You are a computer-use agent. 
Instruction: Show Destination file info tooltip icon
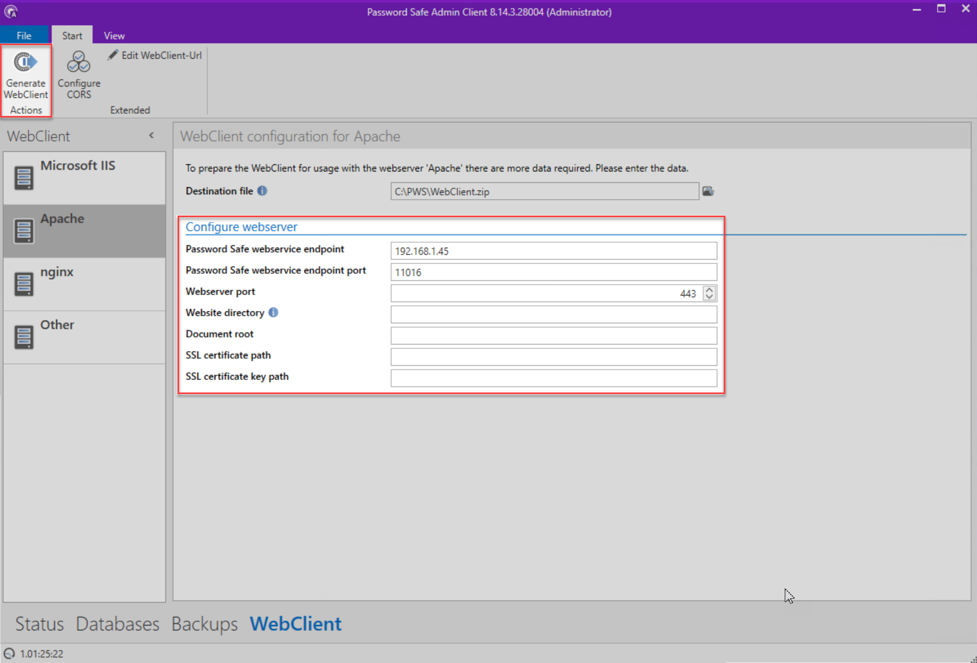[x=262, y=191]
